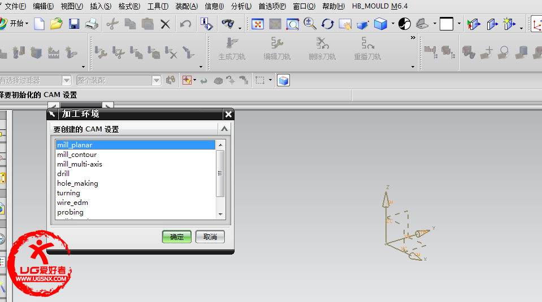Select hole_making in CAM list
The height and width of the screenshot is (302, 542).
tap(135, 183)
